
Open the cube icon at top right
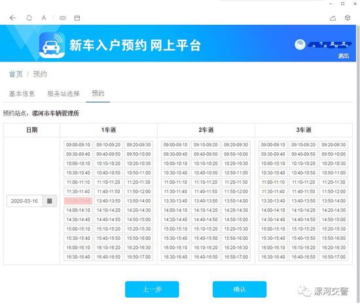348,18
